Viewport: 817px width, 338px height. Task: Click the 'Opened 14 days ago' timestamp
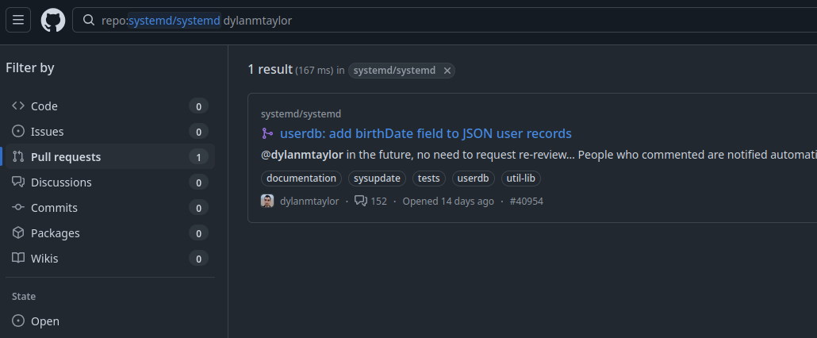click(x=448, y=202)
